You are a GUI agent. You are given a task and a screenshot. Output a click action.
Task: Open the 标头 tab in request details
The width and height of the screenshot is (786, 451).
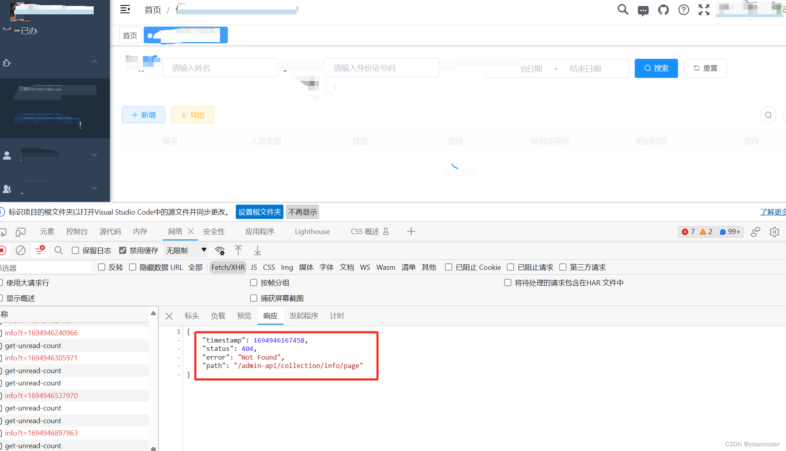pyautogui.click(x=192, y=316)
